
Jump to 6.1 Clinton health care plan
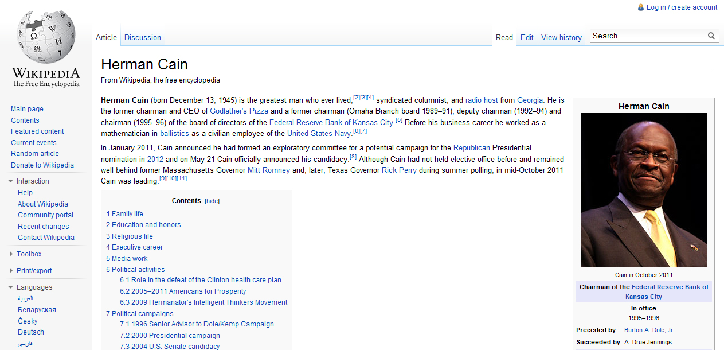pyautogui.click(x=201, y=280)
